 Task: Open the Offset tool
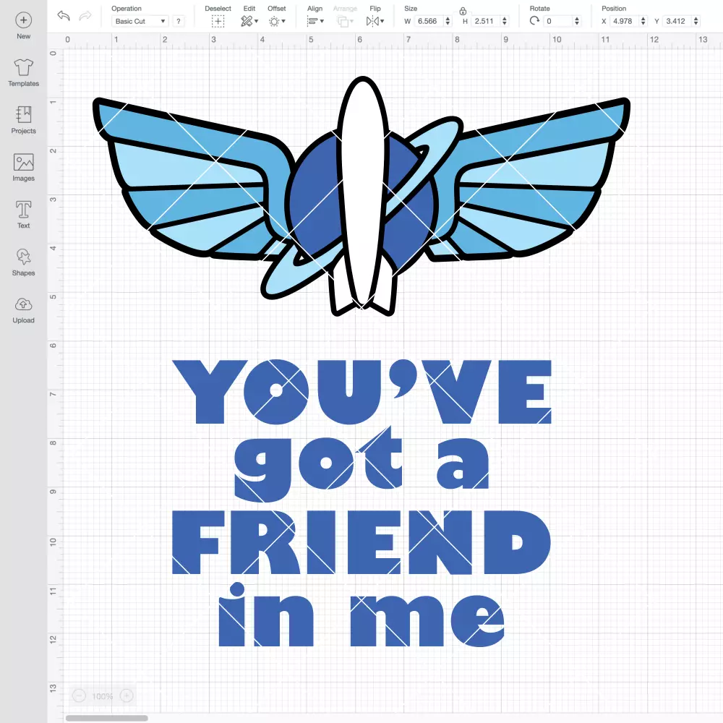(277, 21)
